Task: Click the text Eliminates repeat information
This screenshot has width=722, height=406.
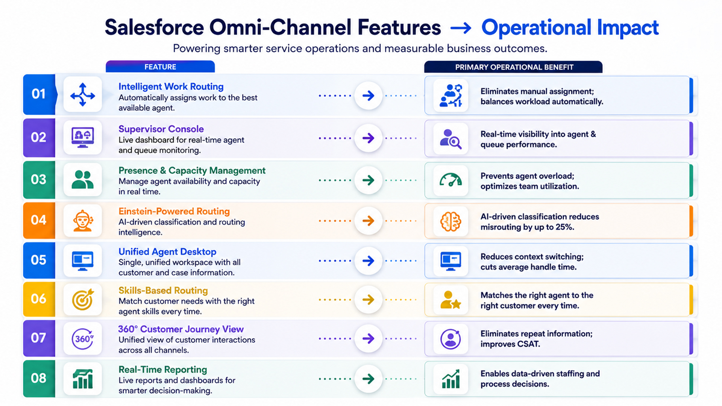Action: 536,334
